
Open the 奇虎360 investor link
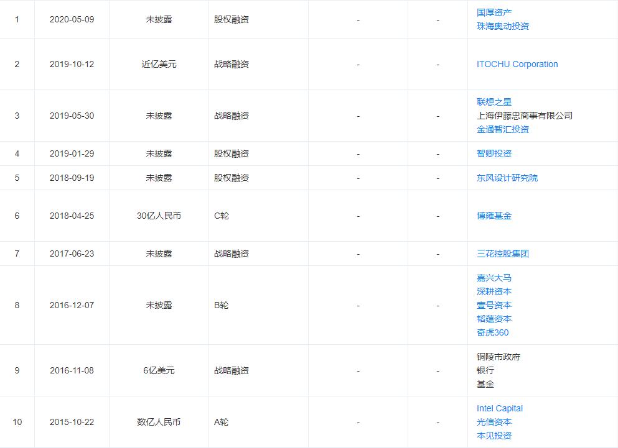(x=492, y=332)
